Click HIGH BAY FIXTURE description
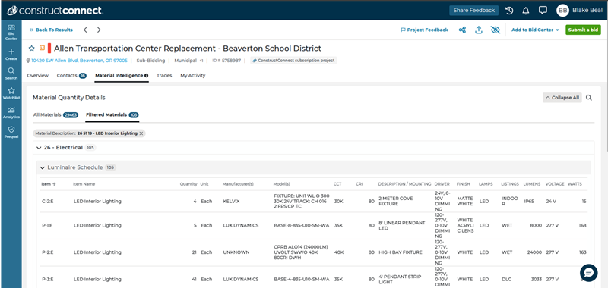Screen dimensions: 608x288 coord(401,252)
